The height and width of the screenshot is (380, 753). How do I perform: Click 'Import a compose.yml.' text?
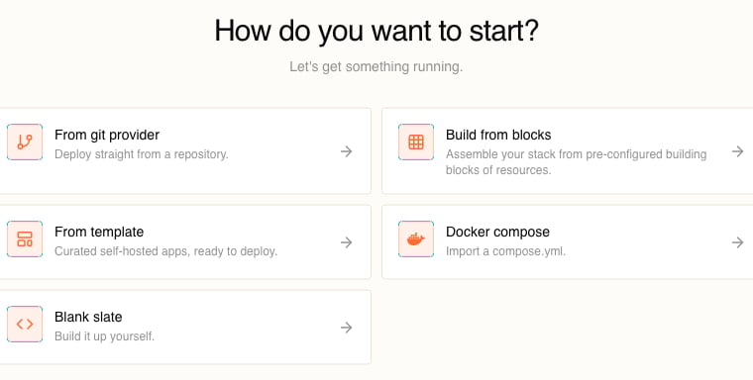pos(505,251)
